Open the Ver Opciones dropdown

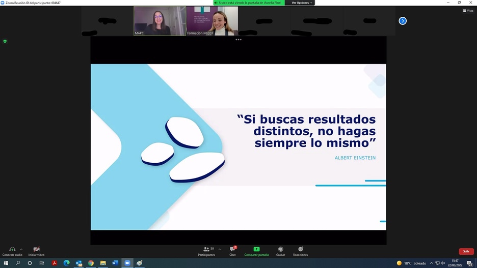pos(302,3)
